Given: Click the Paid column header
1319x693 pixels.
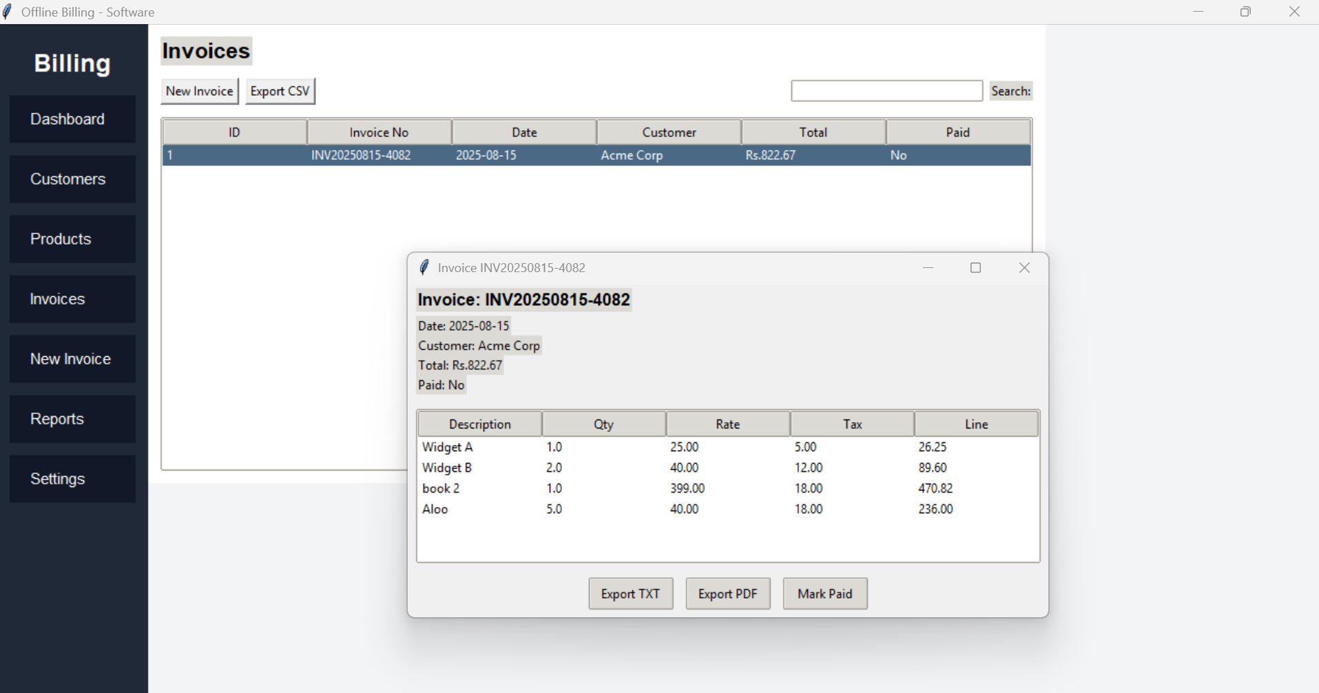Looking at the screenshot, I should click(x=958, y=132).
